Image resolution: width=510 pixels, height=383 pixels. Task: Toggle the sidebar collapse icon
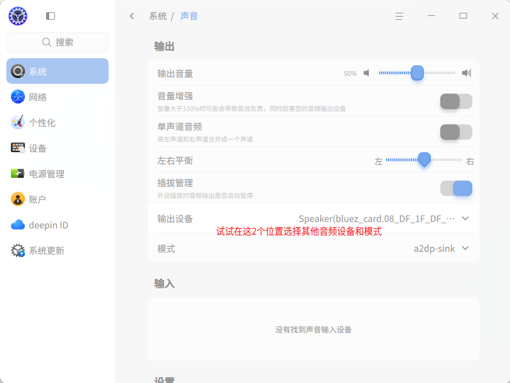50,16
